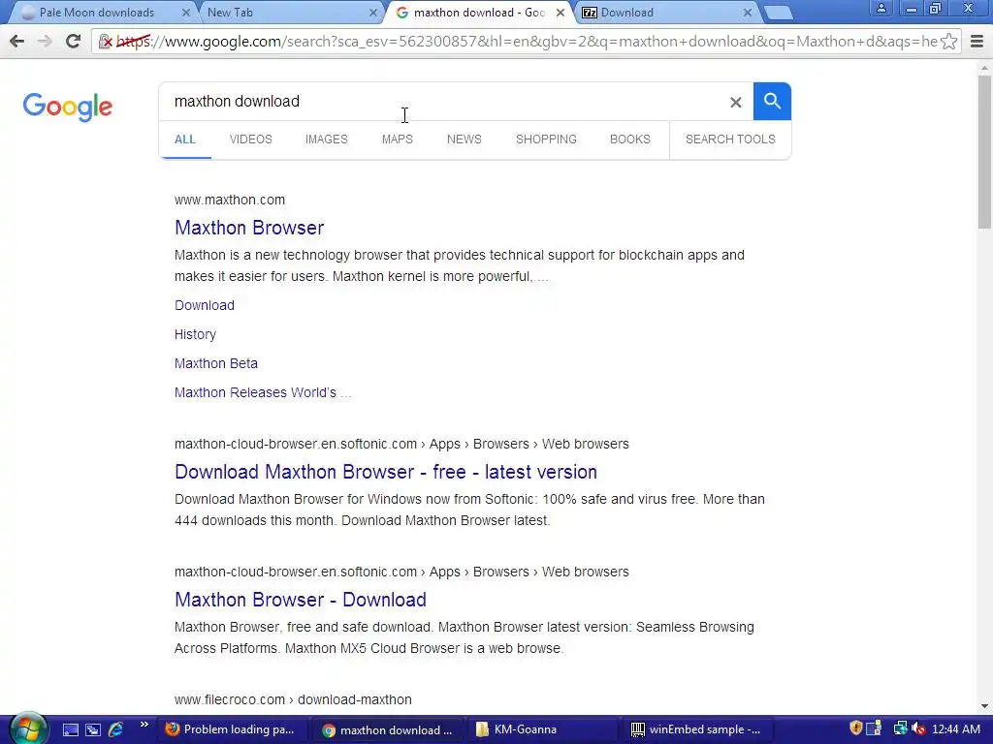Open Download Maxthon Browser free latest version

click(386, 472)
